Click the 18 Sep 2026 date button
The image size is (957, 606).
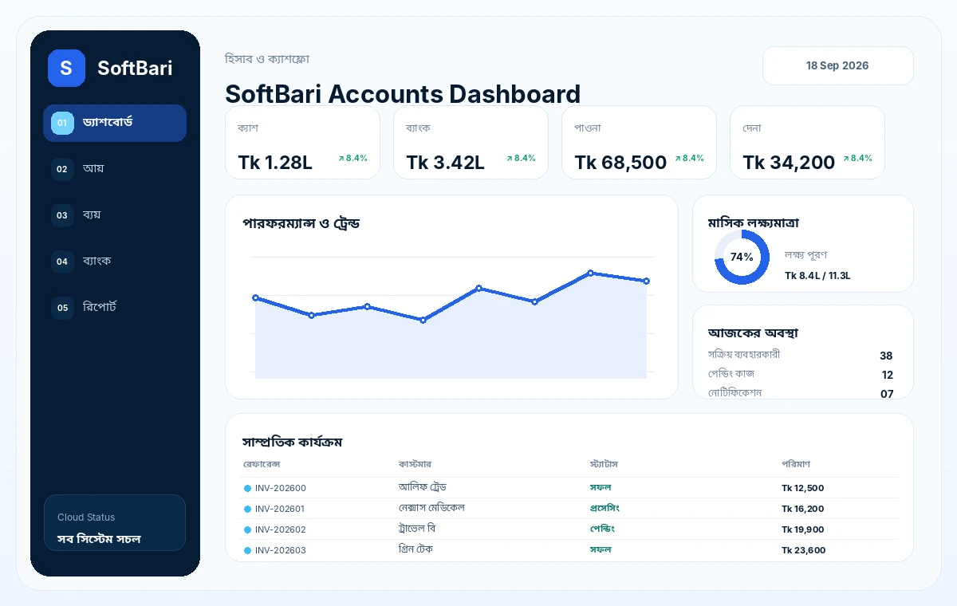pos(837,65)
